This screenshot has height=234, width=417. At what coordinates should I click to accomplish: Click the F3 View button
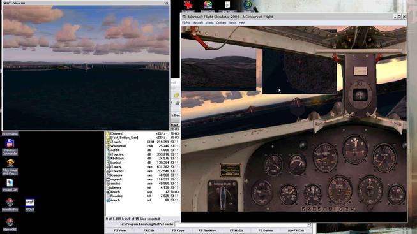[120, 231]
